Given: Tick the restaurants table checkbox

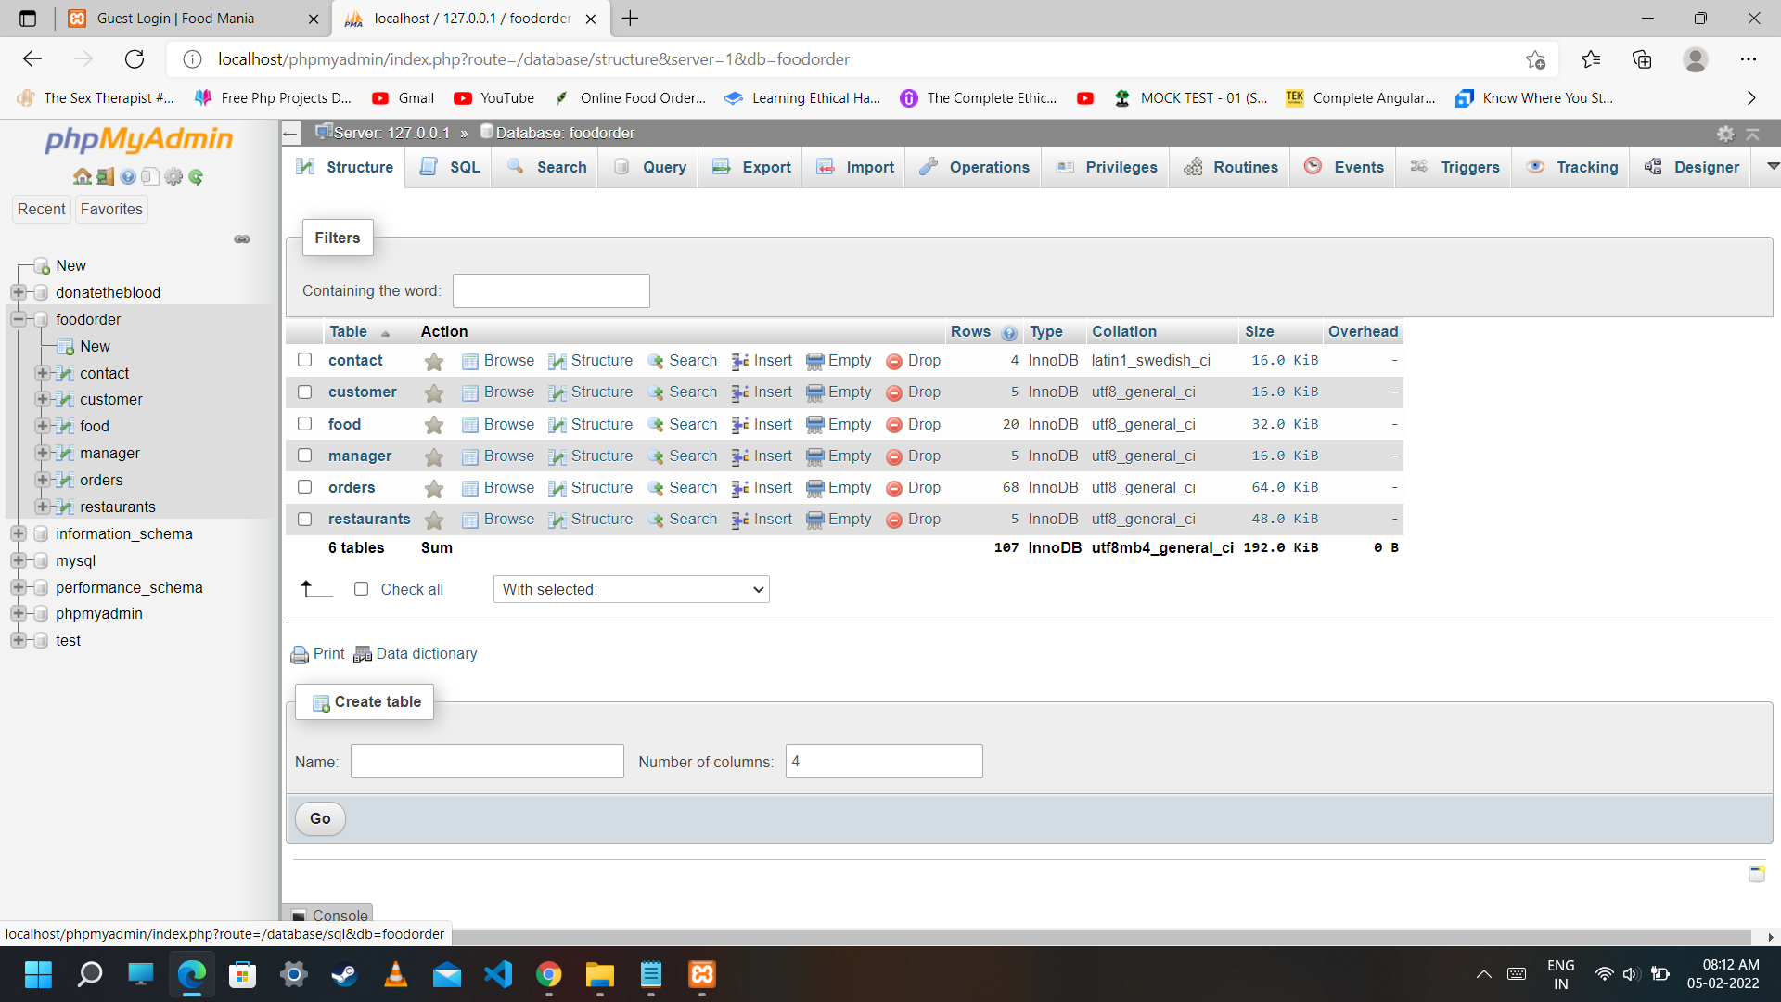Looking at the screenshot, I should [x=304, y=519].
